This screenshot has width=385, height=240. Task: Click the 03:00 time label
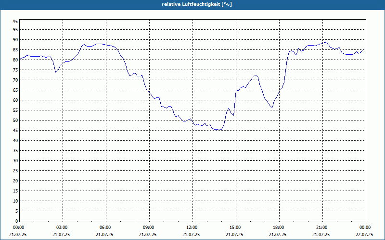click(x=63, y=228)
